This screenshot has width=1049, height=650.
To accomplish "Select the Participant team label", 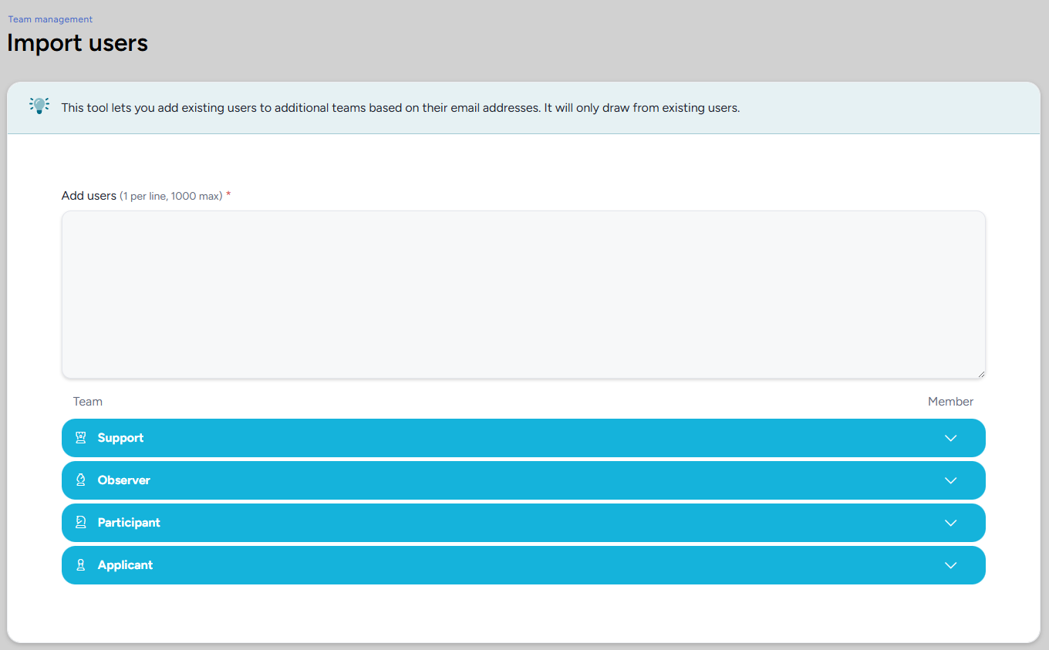I will click(x=129, y=523).
